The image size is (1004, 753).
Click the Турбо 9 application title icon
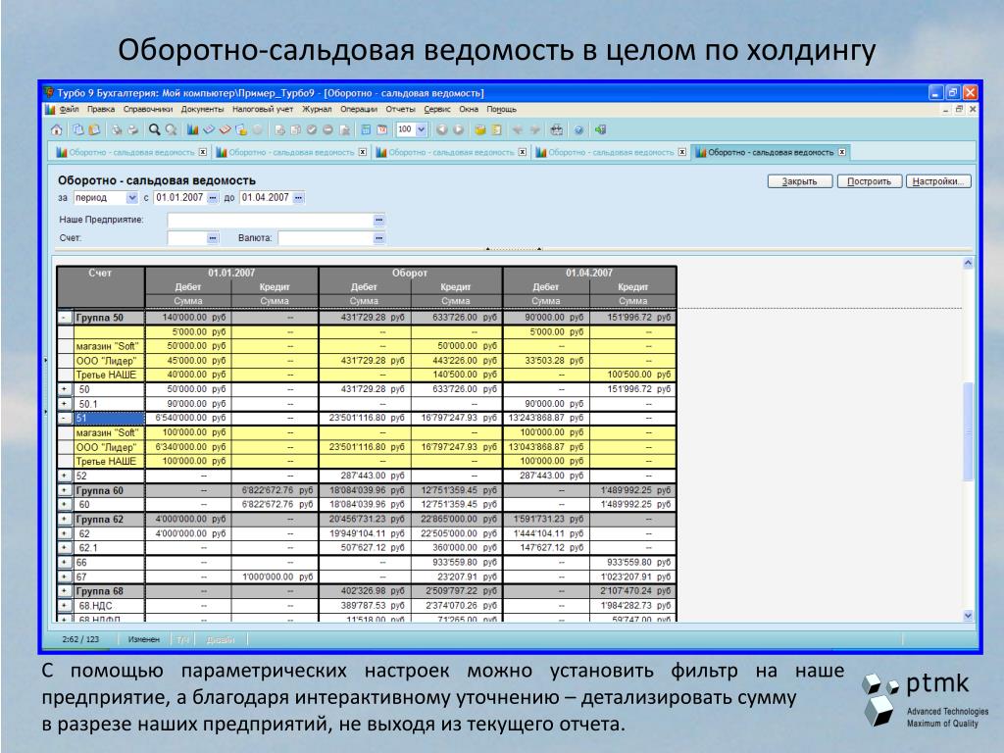click(x=49, y=93)
